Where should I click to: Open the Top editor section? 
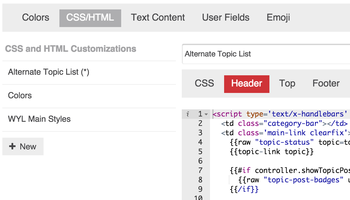(287, 84)
